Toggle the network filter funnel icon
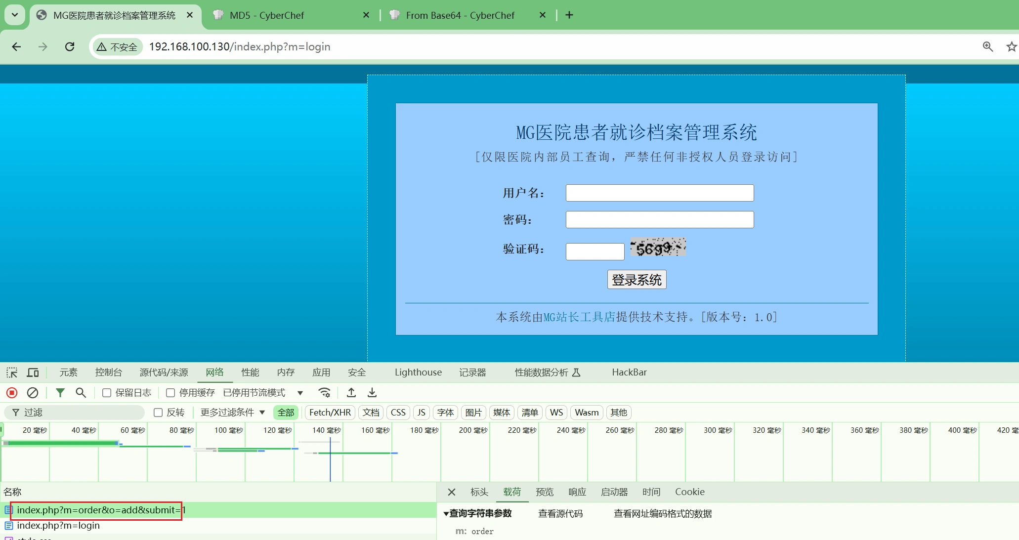 click(x=60, y=393)
